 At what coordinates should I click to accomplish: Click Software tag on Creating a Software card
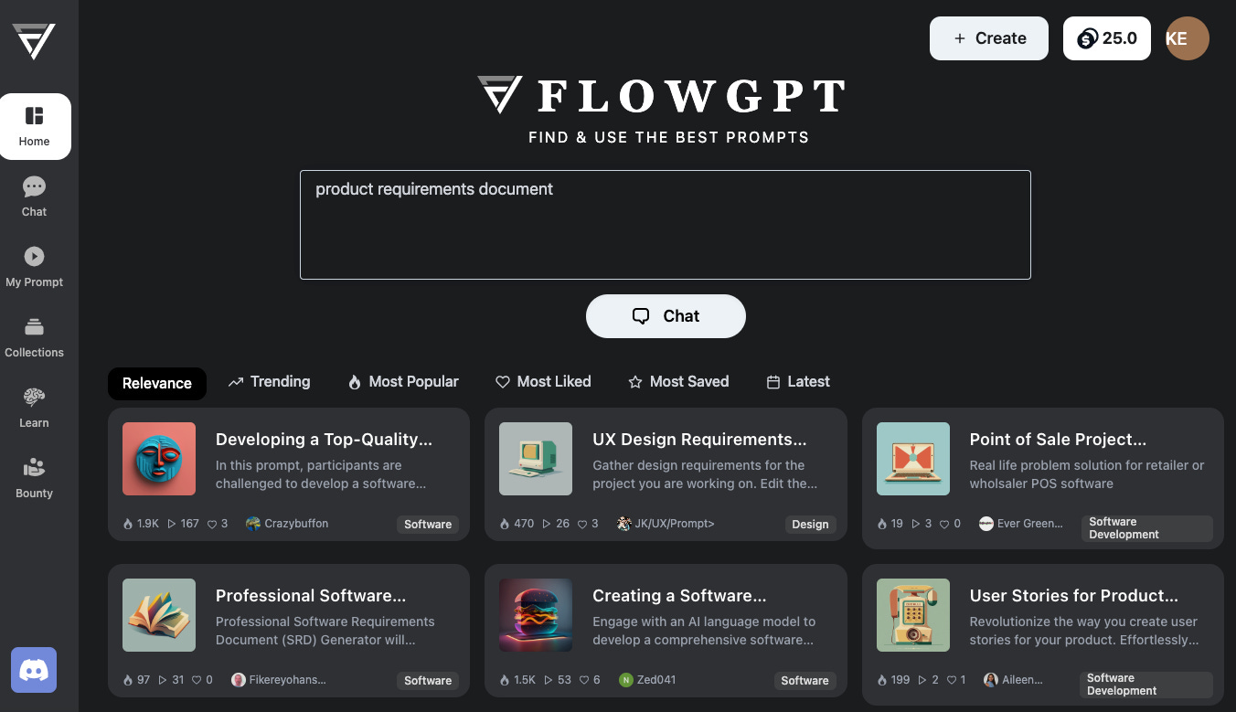pyautogui.click(x=804, y=681)
